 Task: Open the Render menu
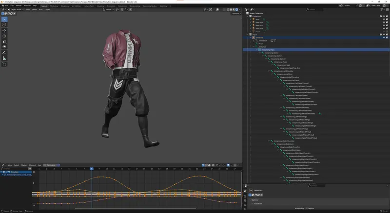tap(19, 5)
